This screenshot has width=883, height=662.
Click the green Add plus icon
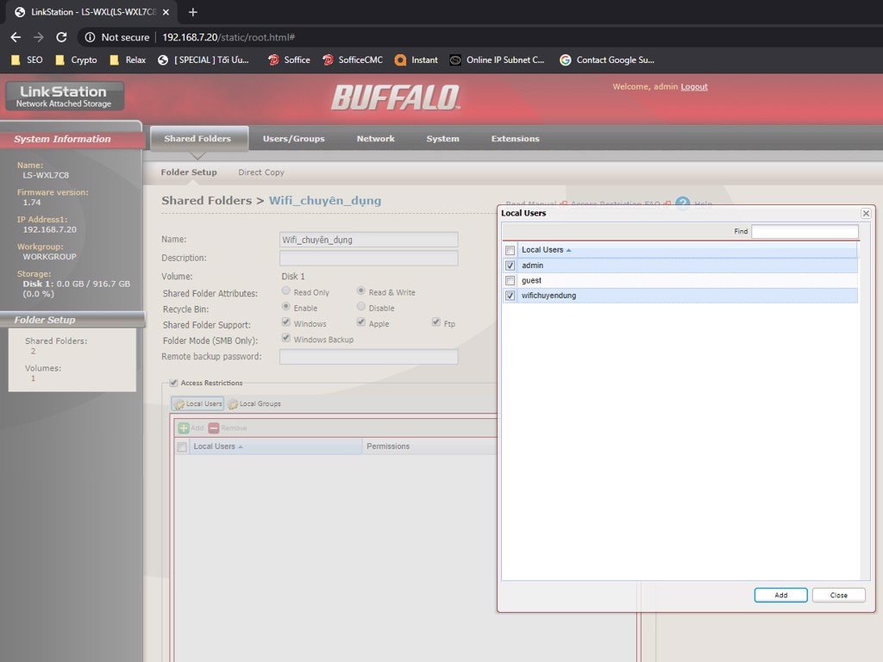click(184, 428)
